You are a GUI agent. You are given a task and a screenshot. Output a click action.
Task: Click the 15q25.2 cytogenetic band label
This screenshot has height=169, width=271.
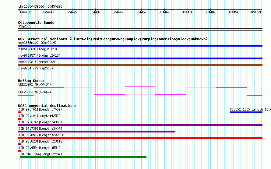click(25, 26)
